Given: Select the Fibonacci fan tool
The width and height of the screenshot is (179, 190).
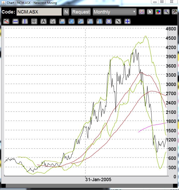Looking at the screenshot, I should pyautogui.click(x=81, y=21).
